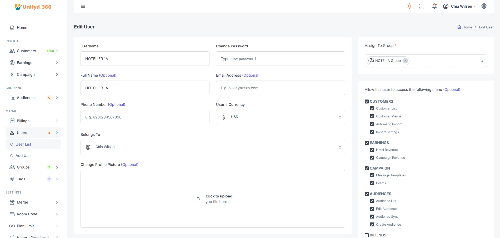Click the Change Password input field
The width and height of the screenshot is (500, 238).
click(280, 59)
